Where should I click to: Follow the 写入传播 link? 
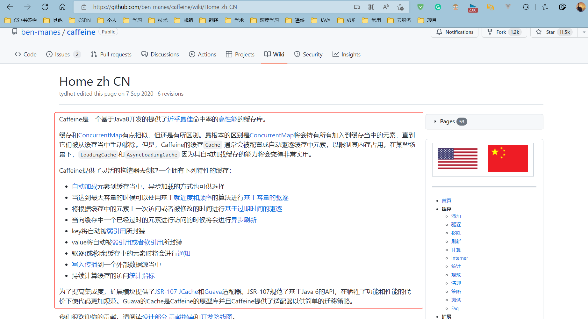(84, 265)
